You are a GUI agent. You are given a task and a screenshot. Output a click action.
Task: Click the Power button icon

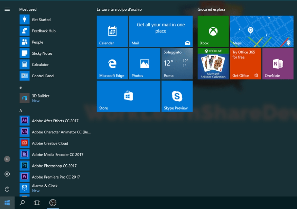pos(7,189)
